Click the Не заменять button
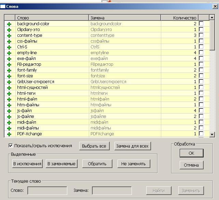This screenshot has height=200, width=219. point(134,164)
